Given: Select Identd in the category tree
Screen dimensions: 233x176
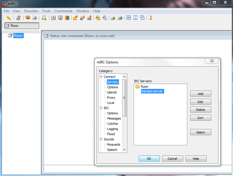Looking at the screenshot, I should 112,92.
